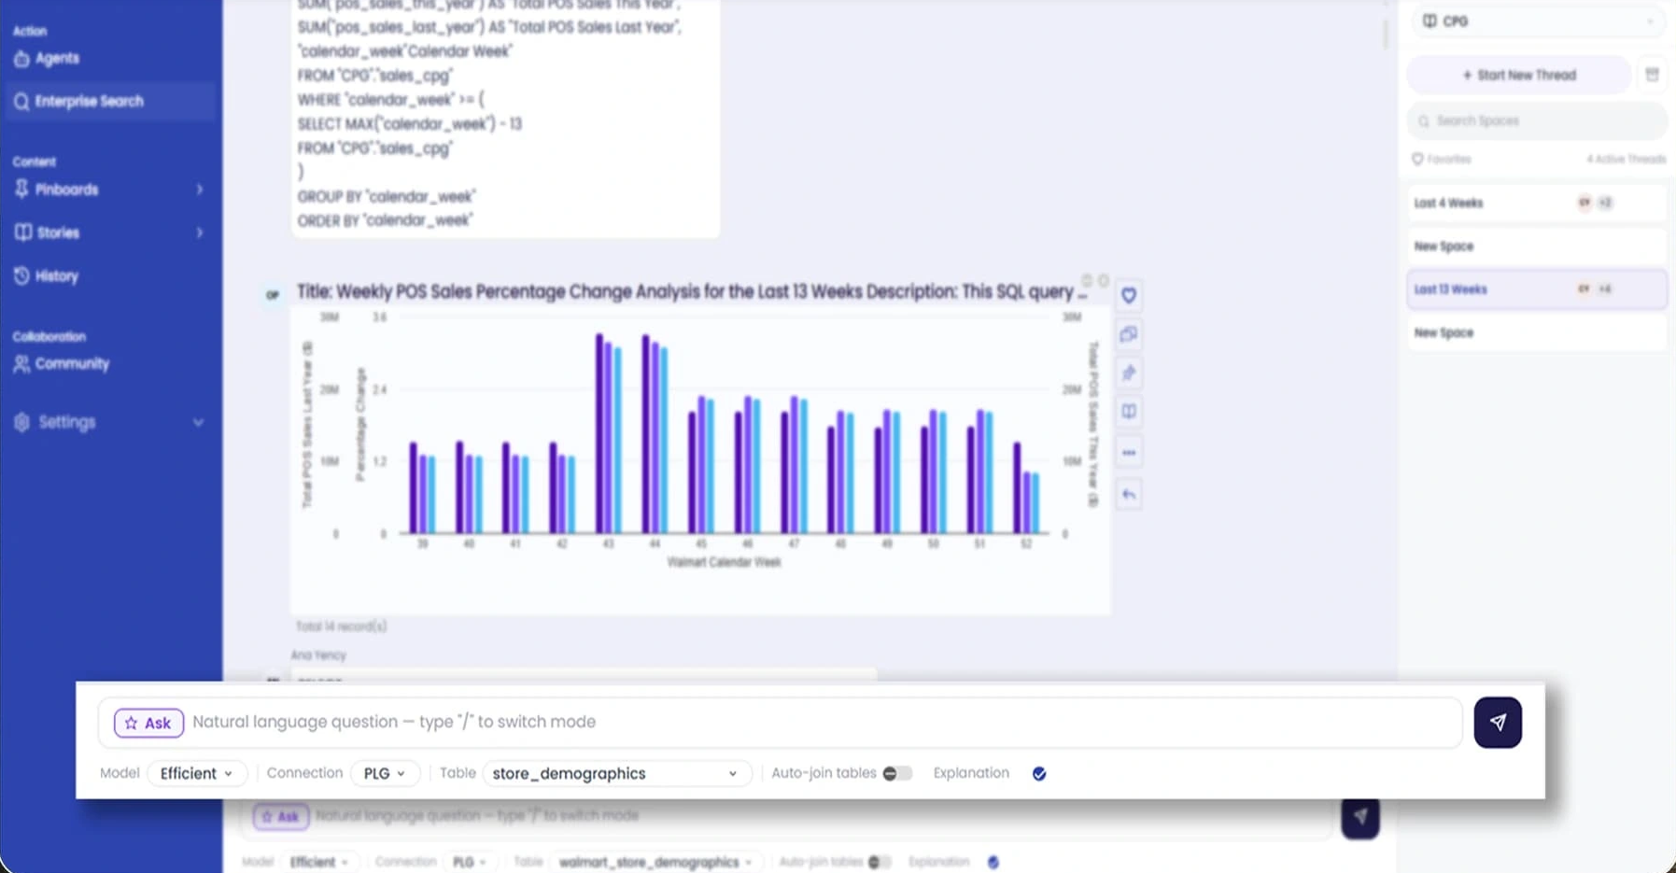
Task: Toggle Auto-join tables in dimmed lower bar
Action: (879, 862)
